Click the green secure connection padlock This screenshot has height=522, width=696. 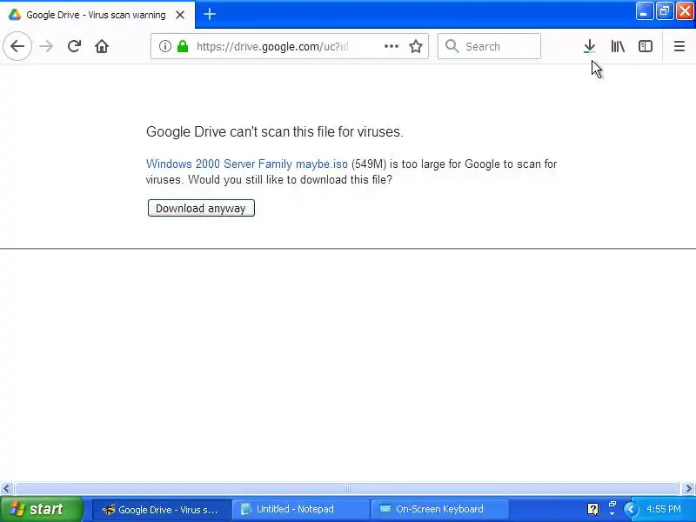183,46
